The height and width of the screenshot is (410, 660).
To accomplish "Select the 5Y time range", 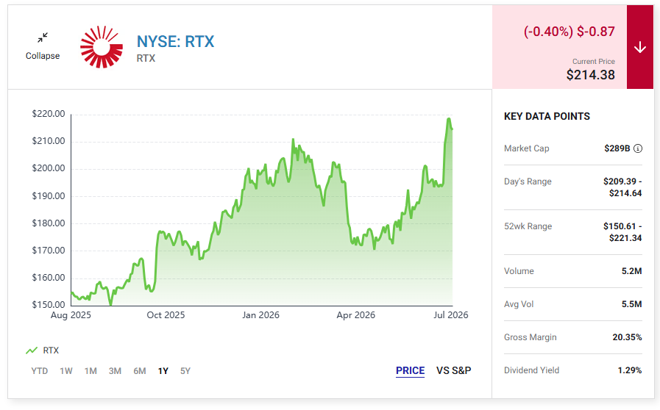I will click(185, 371).
